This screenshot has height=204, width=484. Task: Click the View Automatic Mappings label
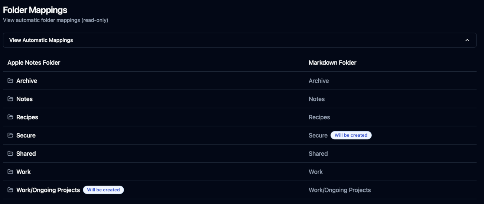(x=41, y=40)
